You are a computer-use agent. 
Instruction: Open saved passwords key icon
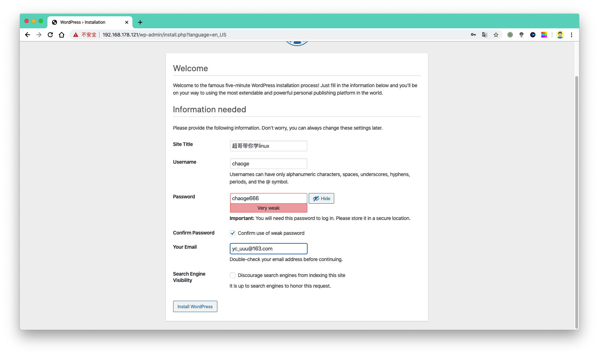[x=473, y=35]
